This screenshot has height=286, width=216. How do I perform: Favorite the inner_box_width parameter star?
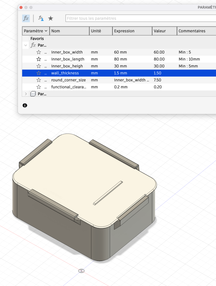pos(39,52)
